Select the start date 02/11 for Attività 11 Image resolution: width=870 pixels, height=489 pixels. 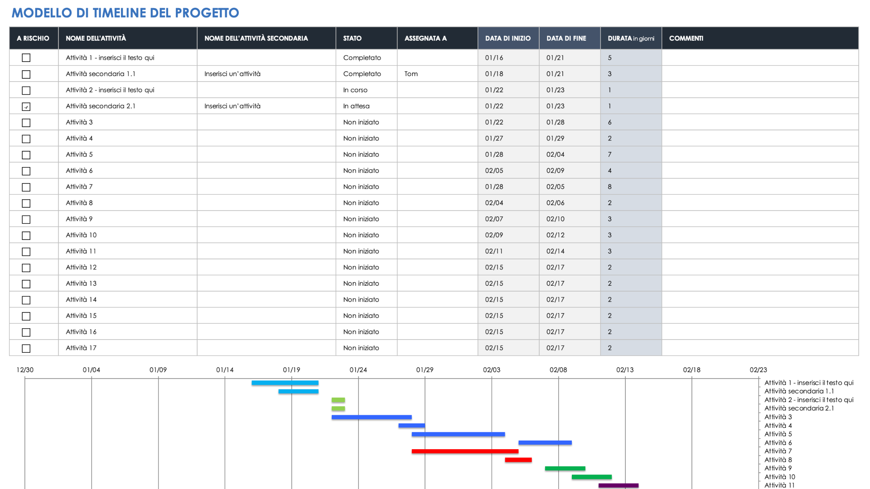(508, 251)
